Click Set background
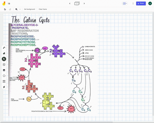154x123 pixels. coord(30,9)
